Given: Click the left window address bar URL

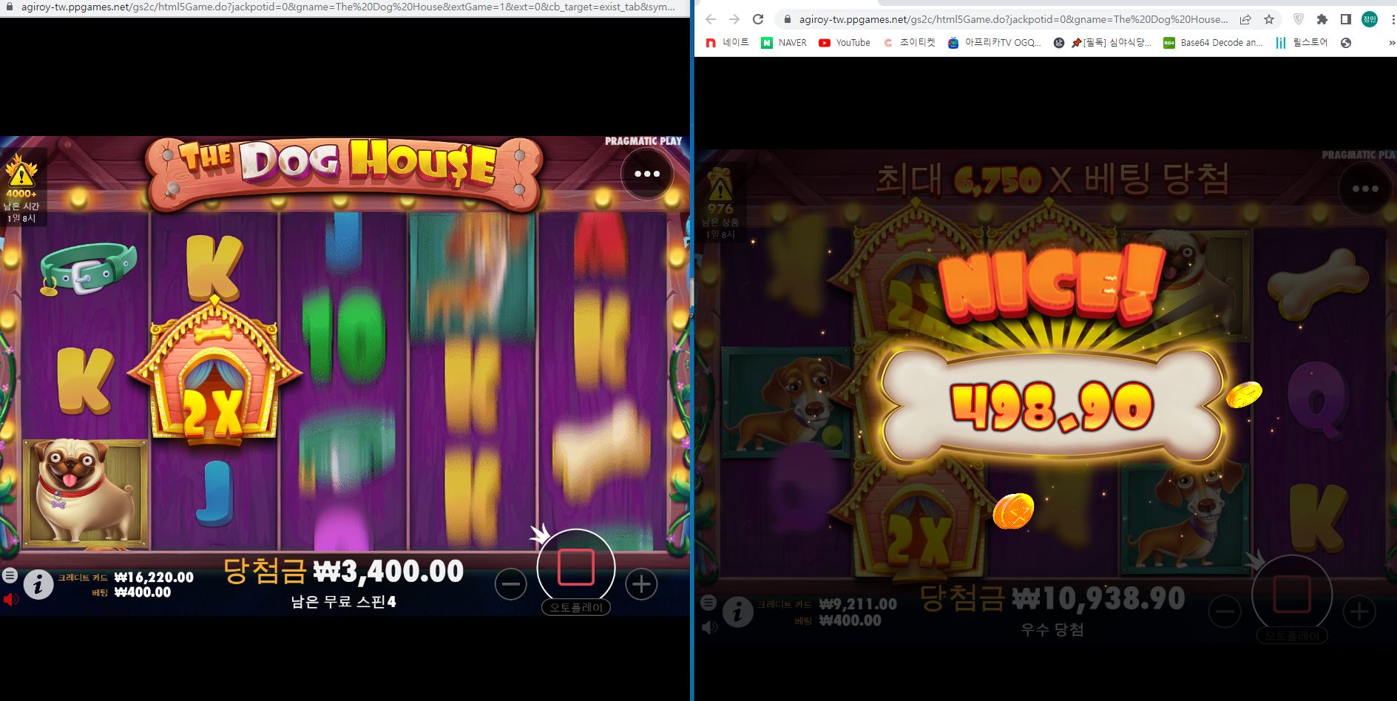Looking at the screenshot, I should [348, 7].
